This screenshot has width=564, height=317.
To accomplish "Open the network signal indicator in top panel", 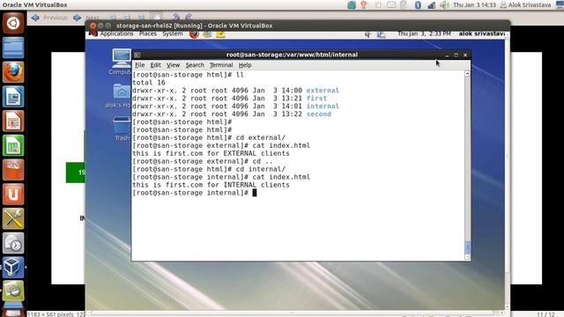I will point(431,5).
